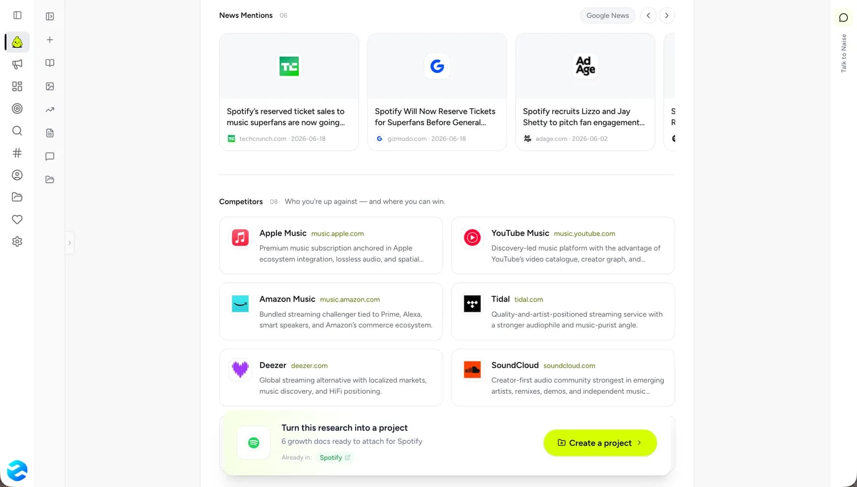Toggle the secondary panel layout icon
This screenshot has height=487, width=857.
50,17
